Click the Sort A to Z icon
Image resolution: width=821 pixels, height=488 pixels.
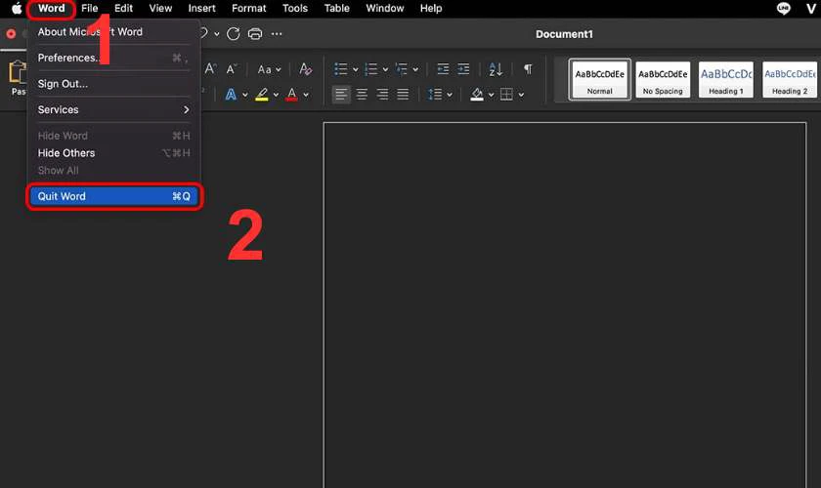coord(496,69)
